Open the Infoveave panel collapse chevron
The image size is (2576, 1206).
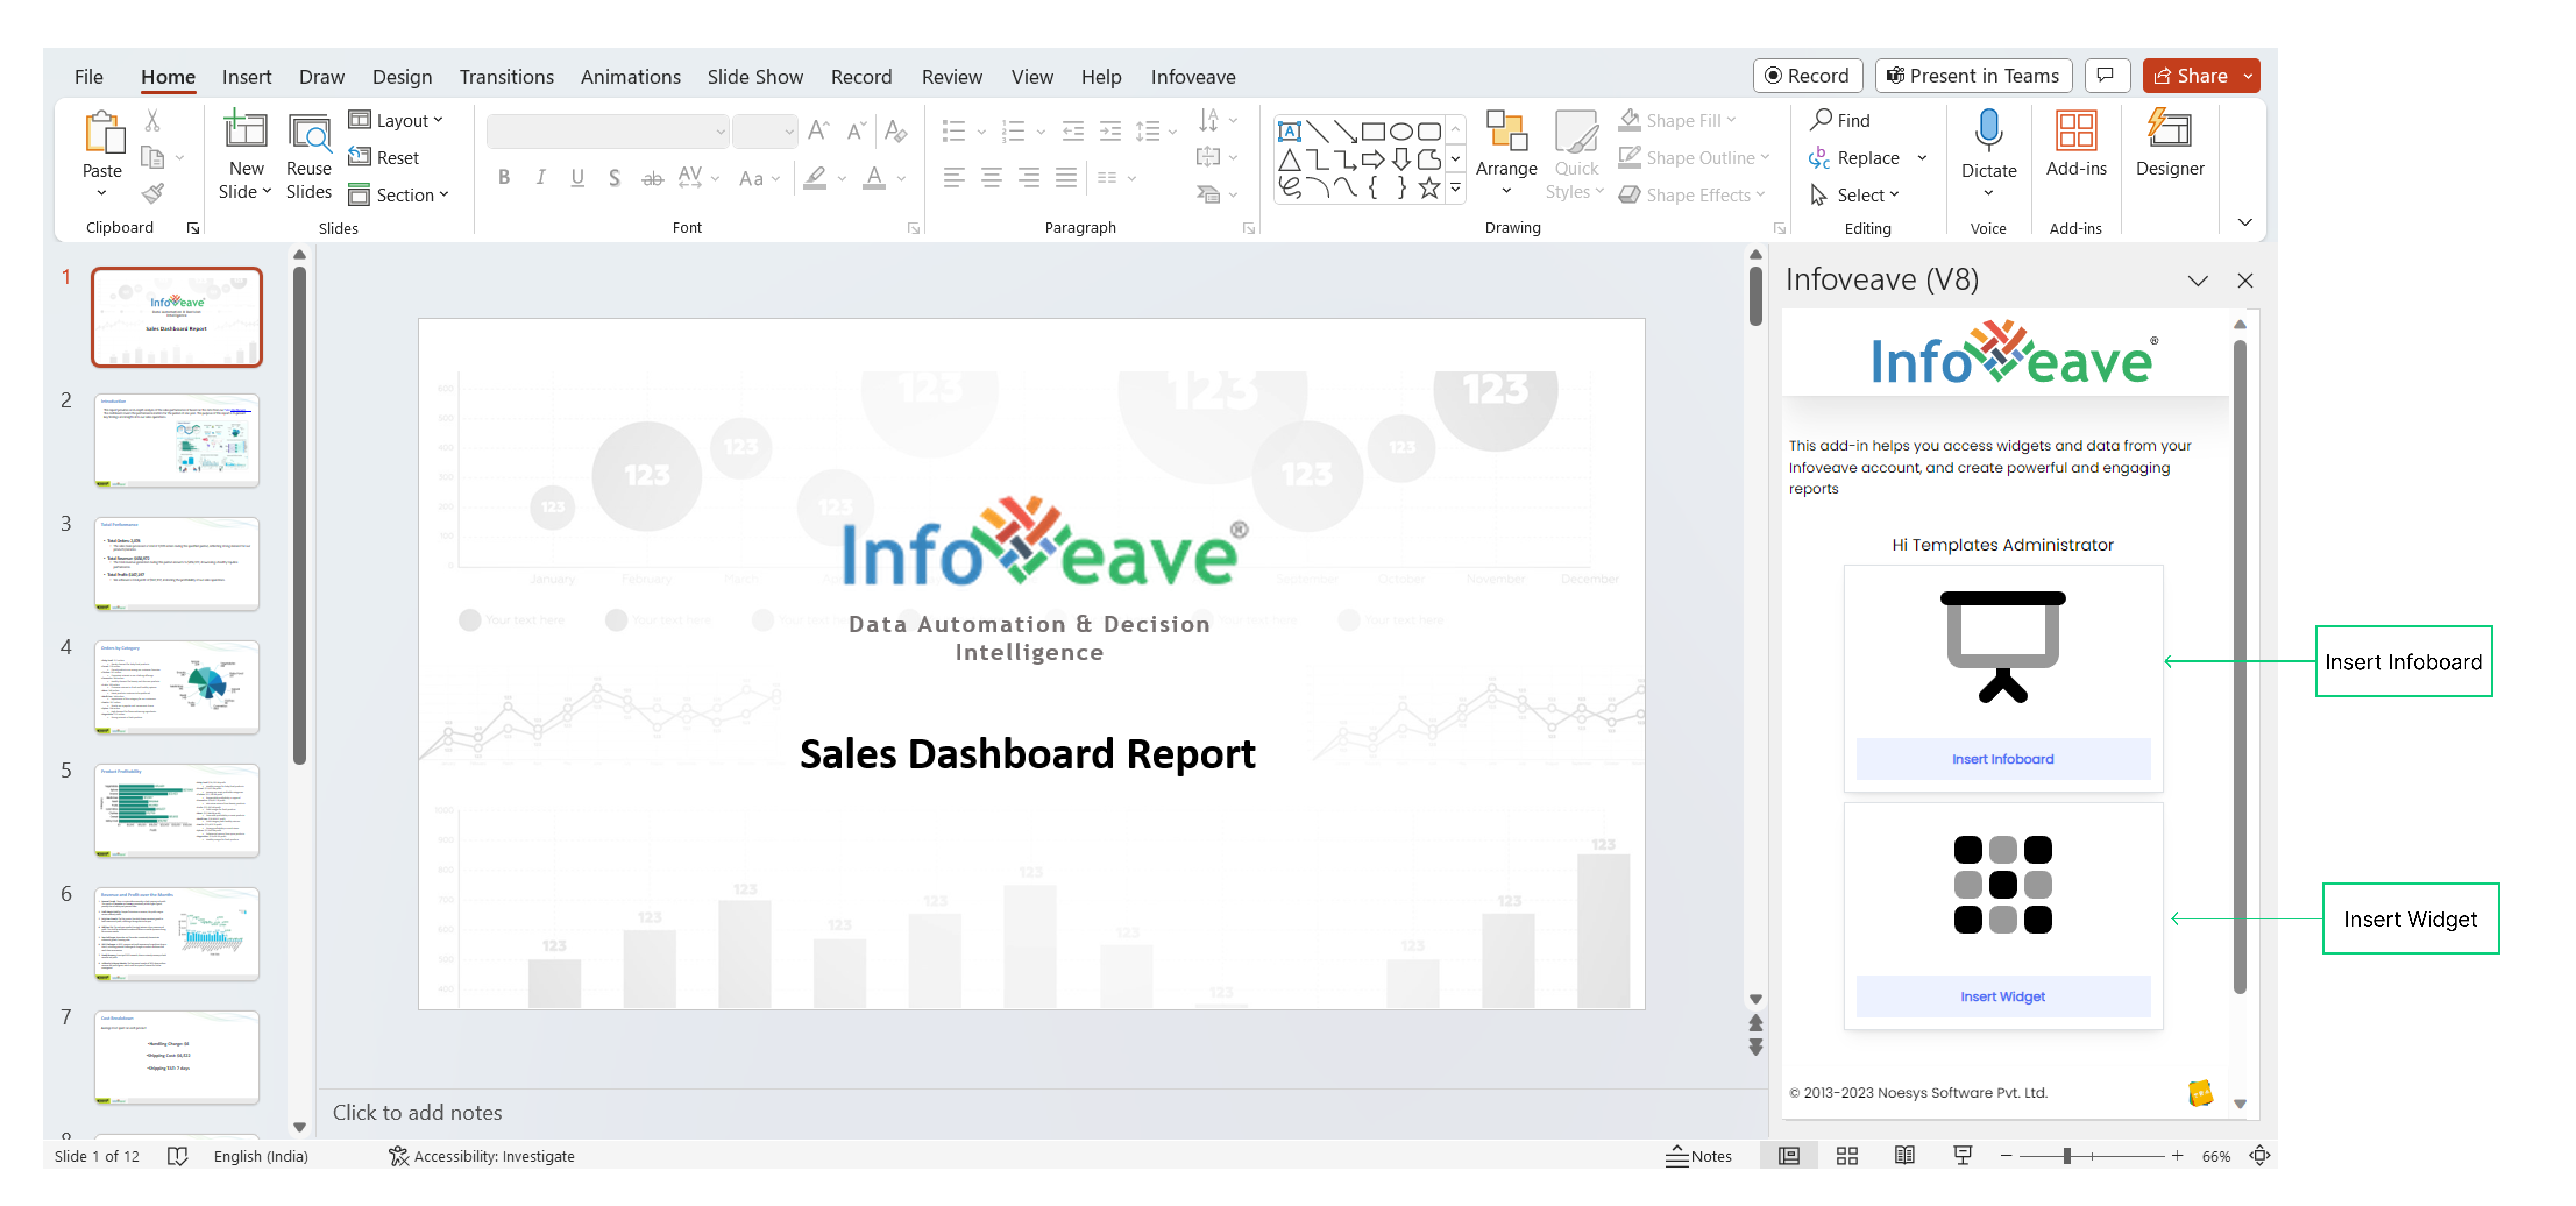point(2198,279)
